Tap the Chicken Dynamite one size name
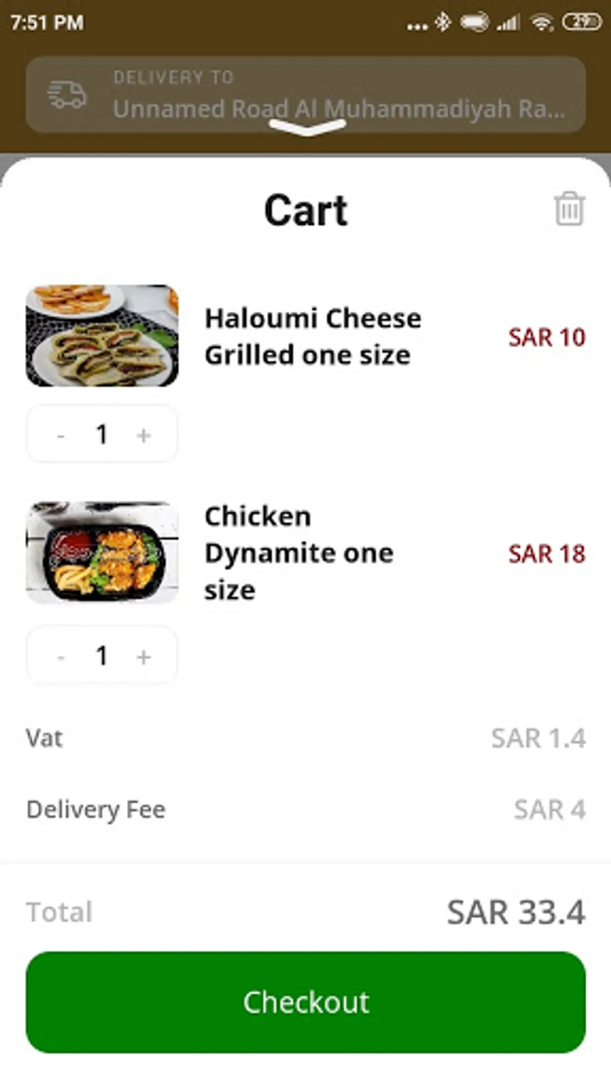The height and width of the screenshot is (1087, 611). (x=299, y=553)
